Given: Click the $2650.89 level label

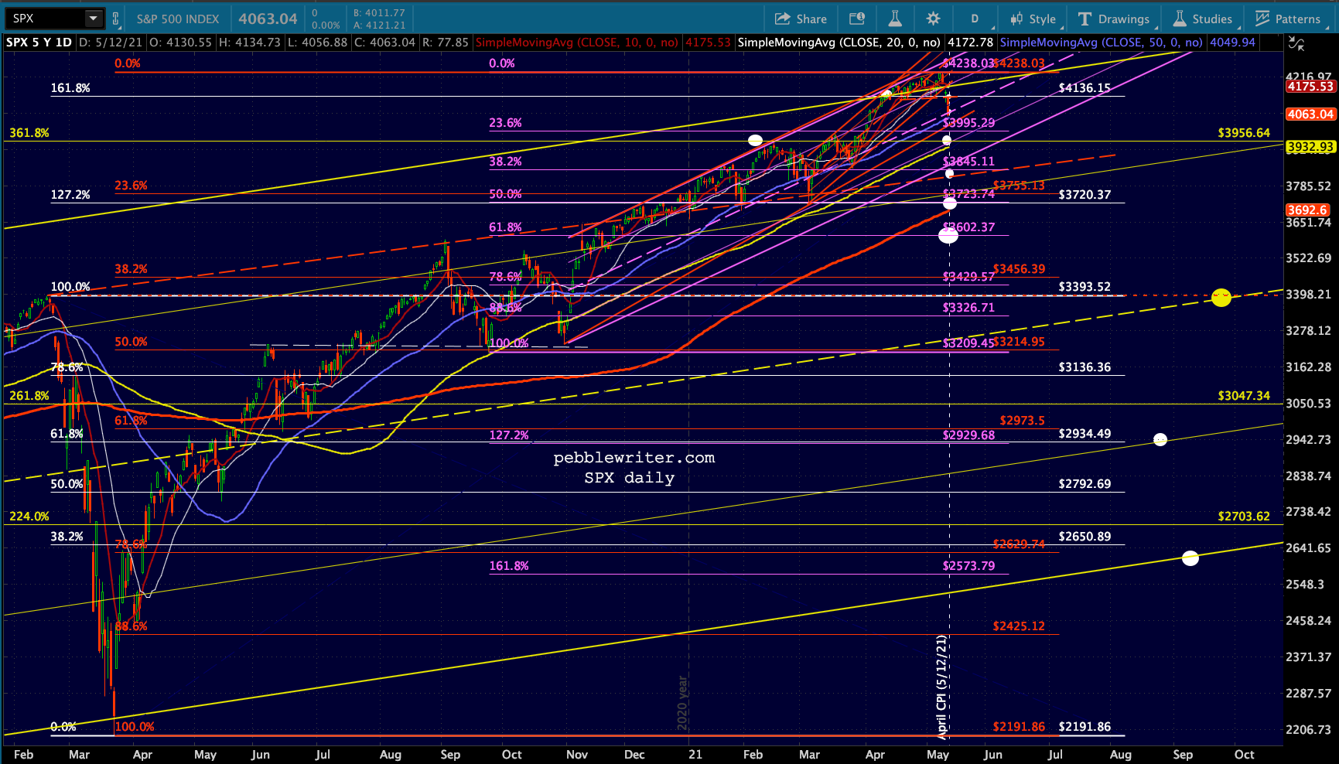Looking at the screenshot, I should pyautogui.click(x=1085, y=537).
